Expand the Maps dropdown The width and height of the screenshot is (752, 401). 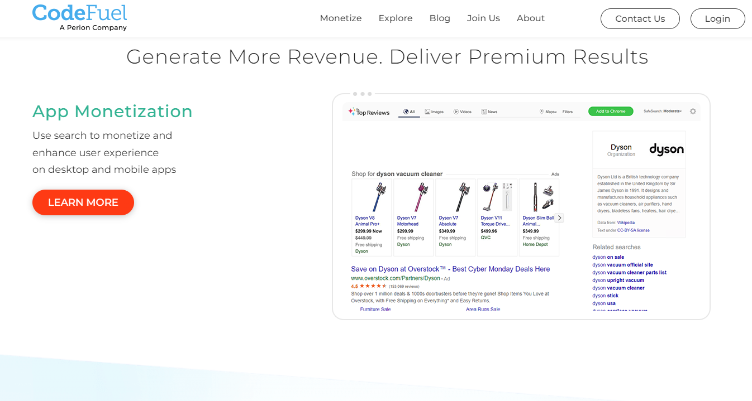point(548,112)
